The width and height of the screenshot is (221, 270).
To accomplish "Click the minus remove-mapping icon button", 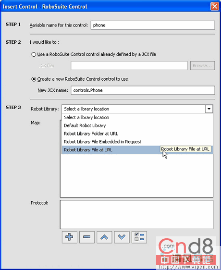I will (x=87, y=237).
